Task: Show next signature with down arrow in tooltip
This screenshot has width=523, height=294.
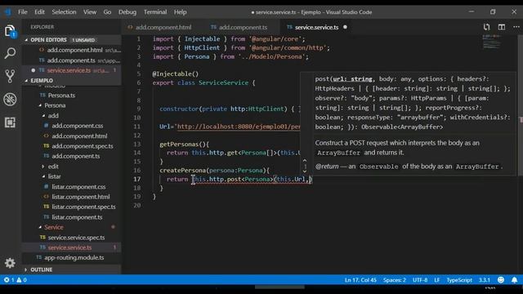Action: point(305,171)
